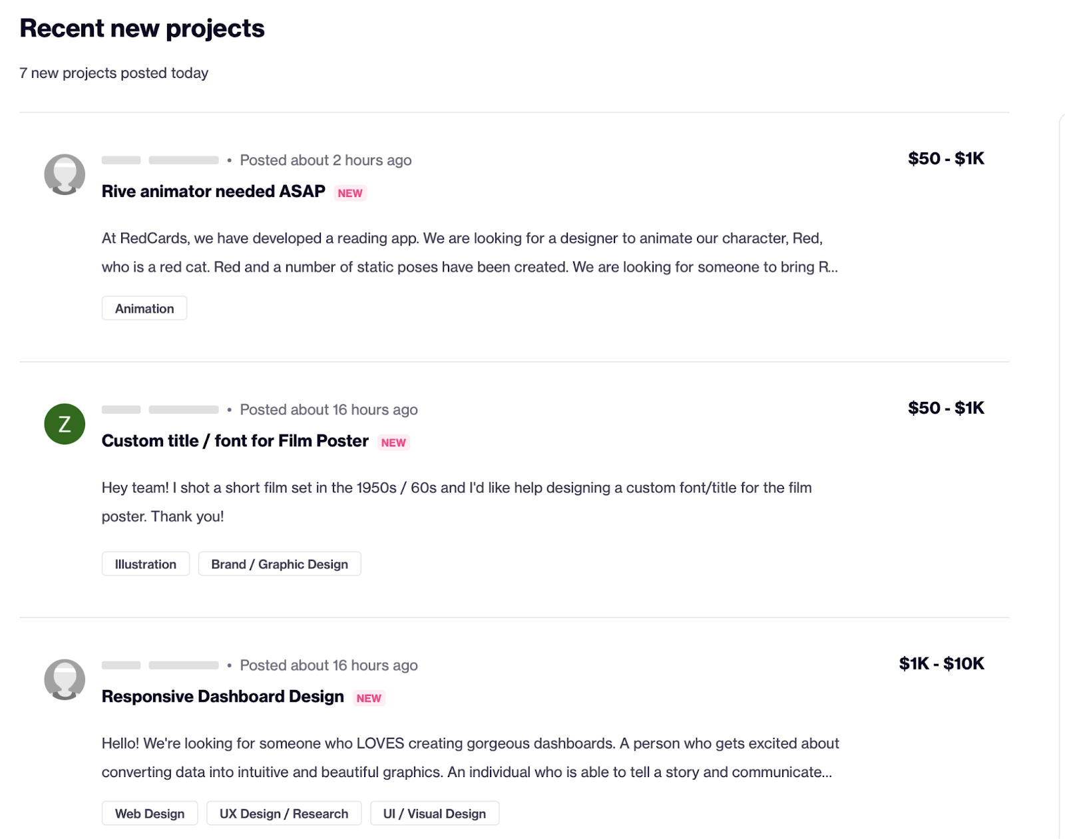The image size is (1065, 839).
Task: Click NEW badge beside Film Poster title
Action: pos(393,442)
